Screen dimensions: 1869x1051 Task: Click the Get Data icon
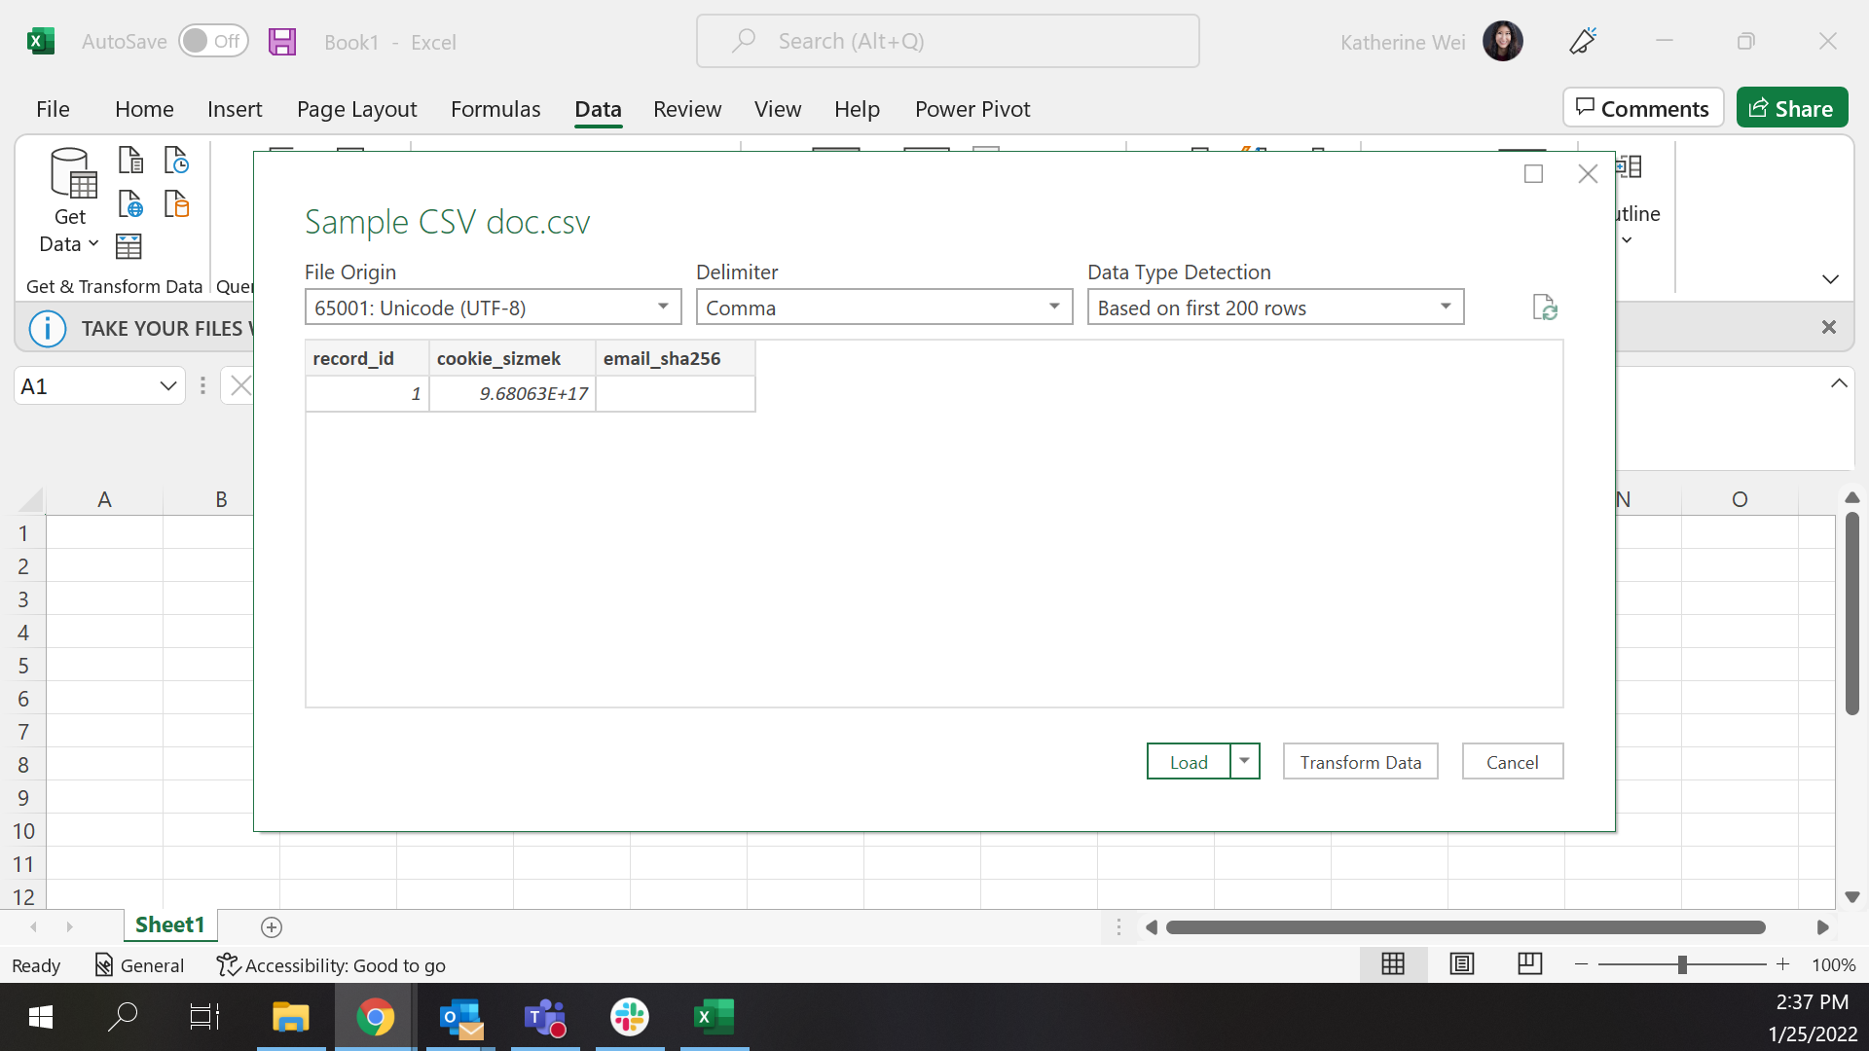pyautogui.click(x=70, y=199)
